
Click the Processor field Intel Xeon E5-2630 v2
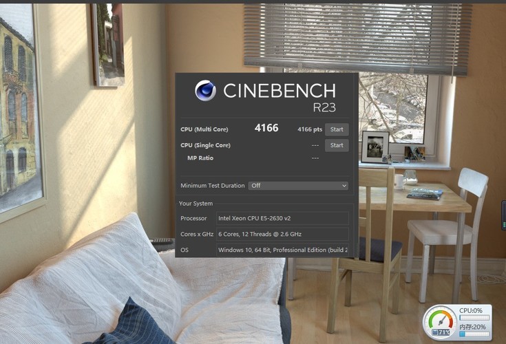pos(282,218)
